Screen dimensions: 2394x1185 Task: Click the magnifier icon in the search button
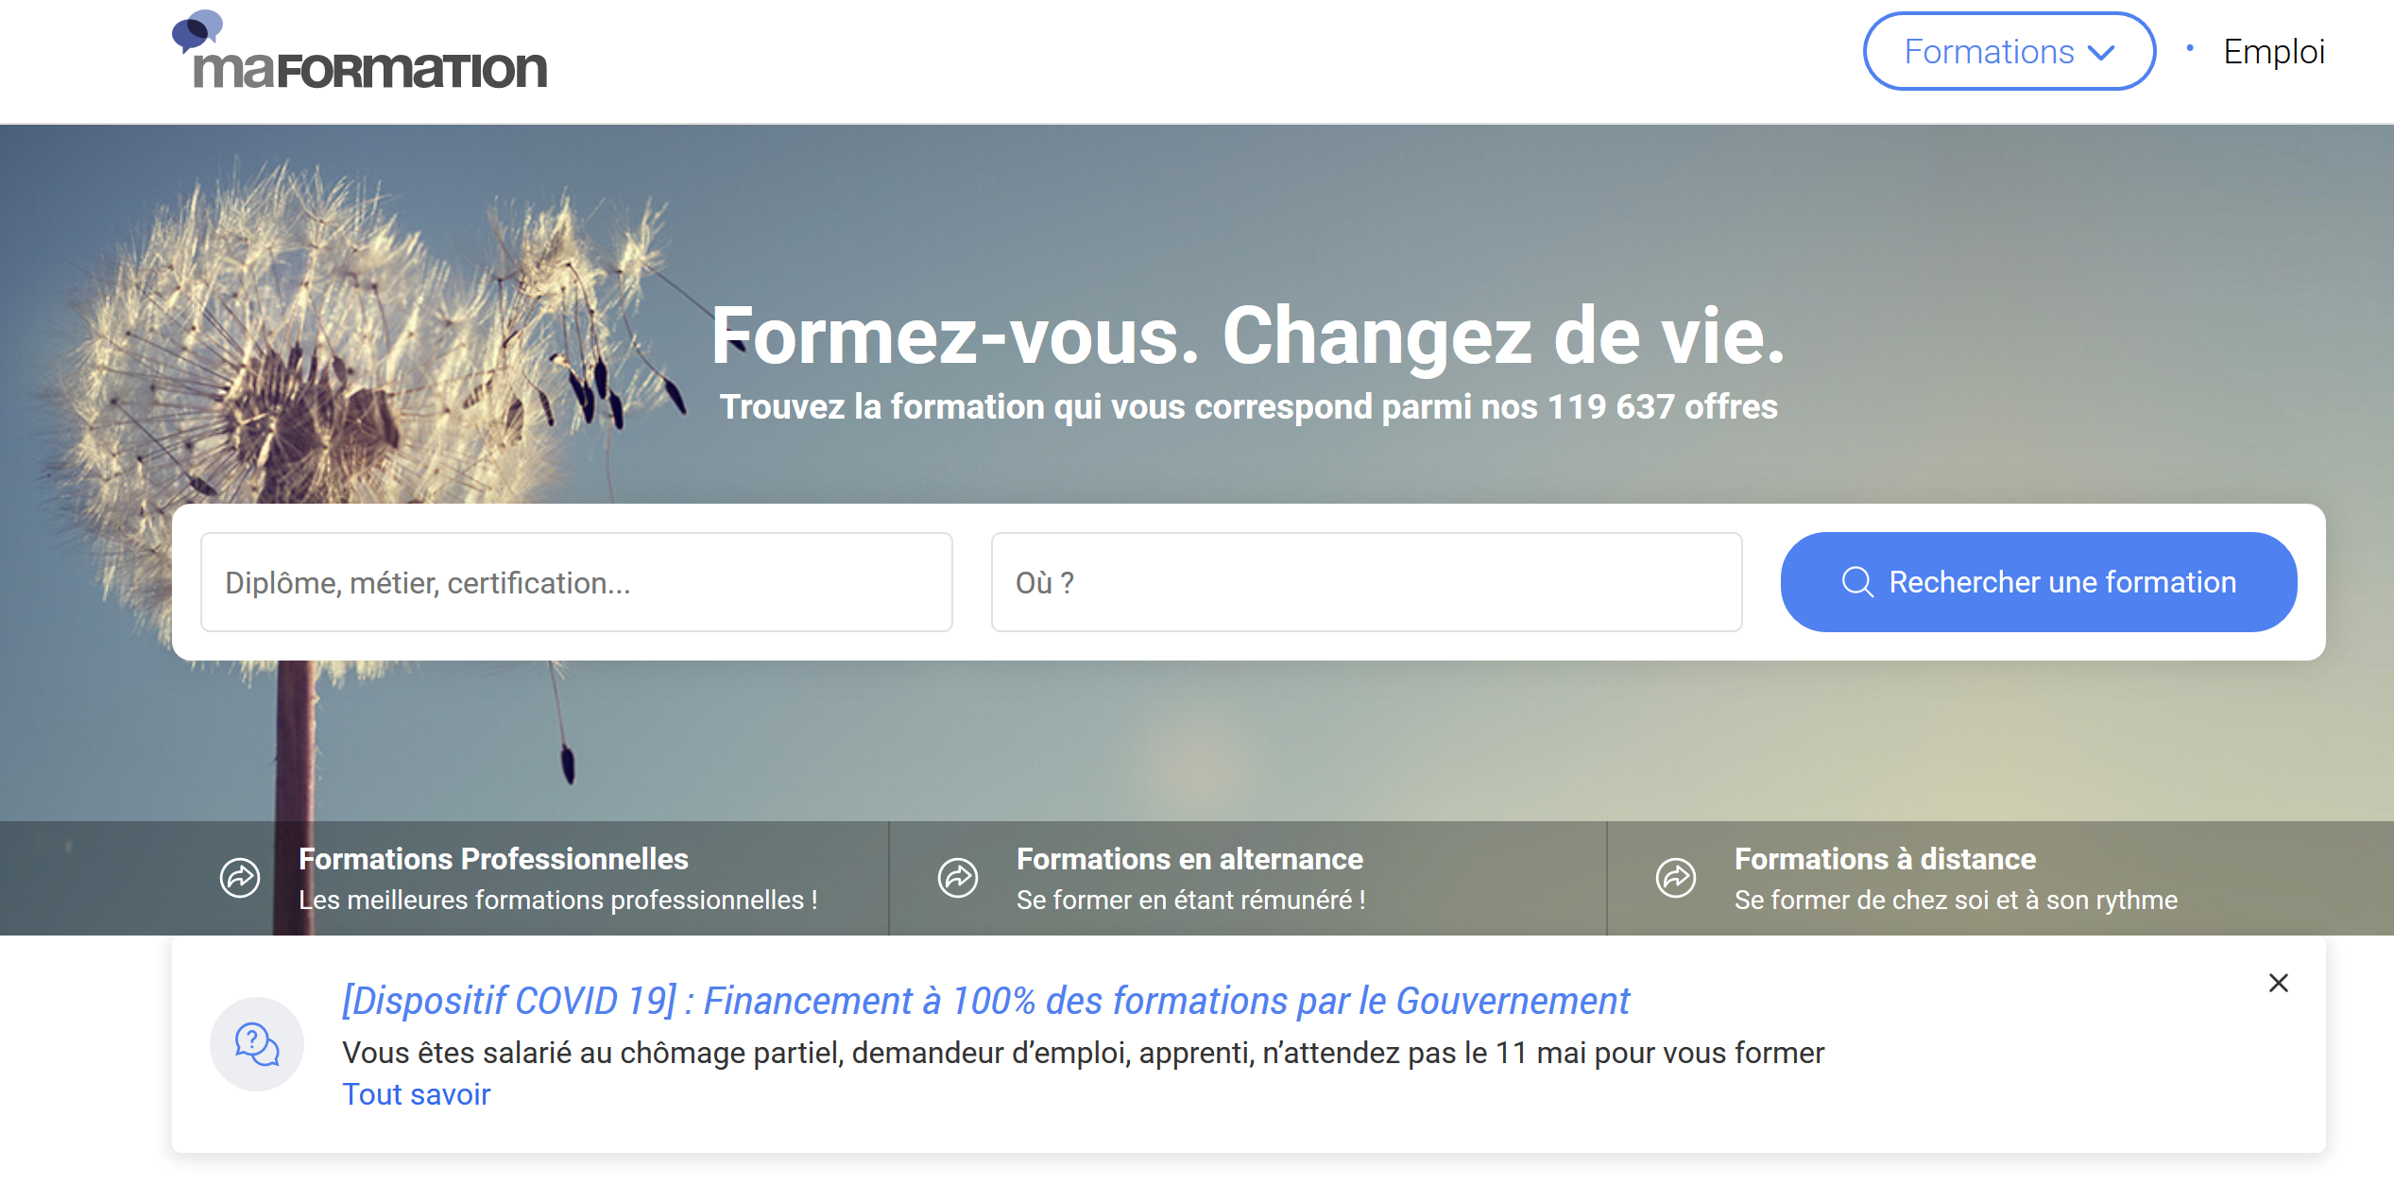point(1856,582)
